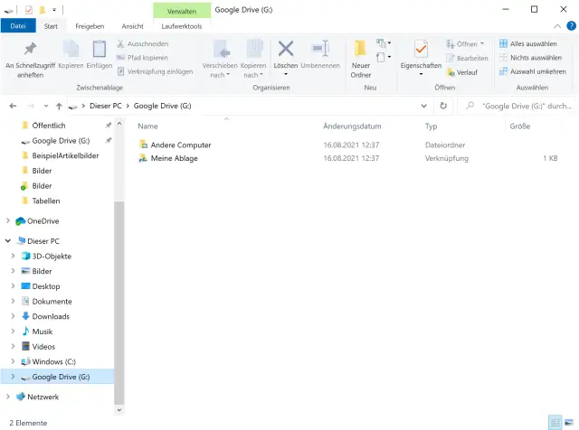Viewport: 579px width, 430px height.
Task: Go up one folder level arrow
Action: coord(59,107)
